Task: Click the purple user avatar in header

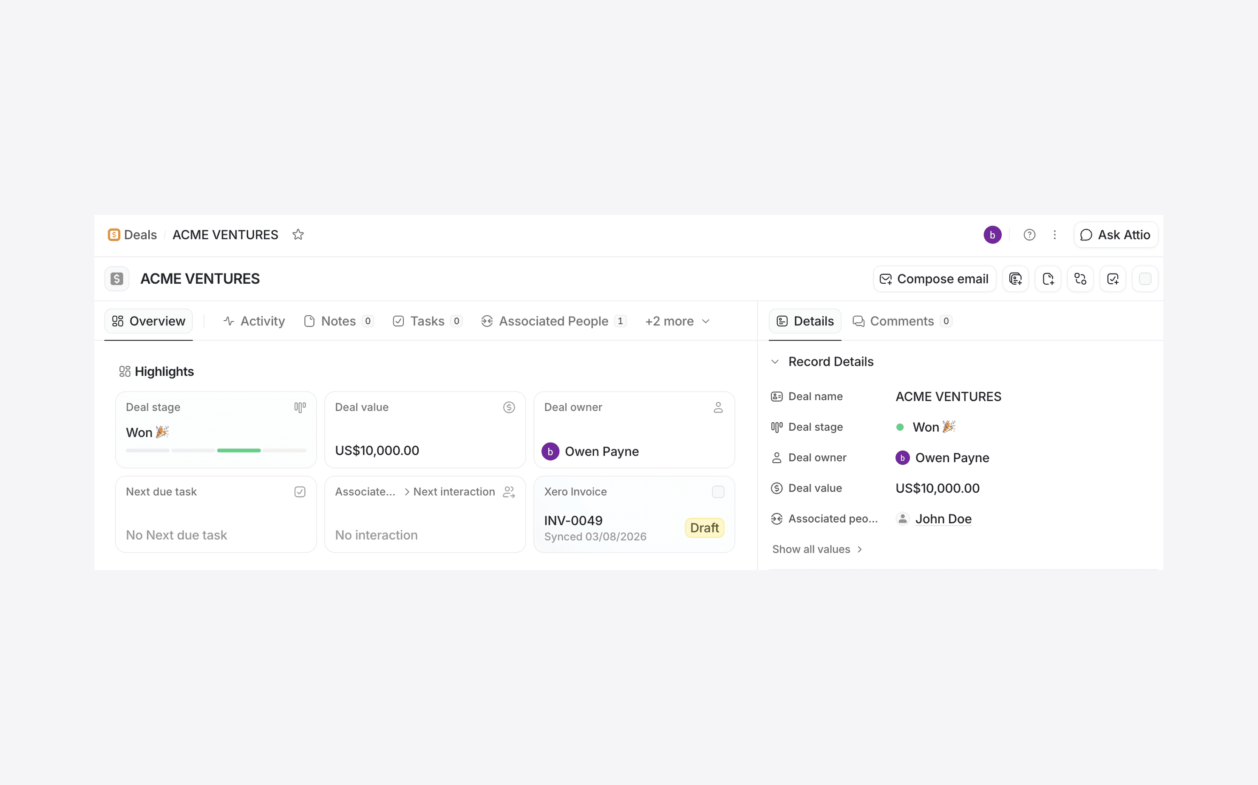Action: tap(992, 234)
